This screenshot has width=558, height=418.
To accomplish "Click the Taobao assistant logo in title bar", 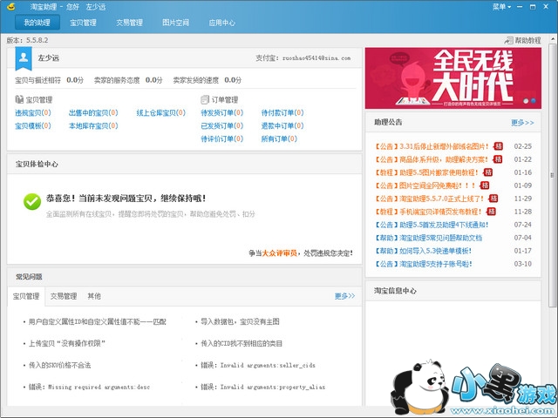I will point(10,7).
